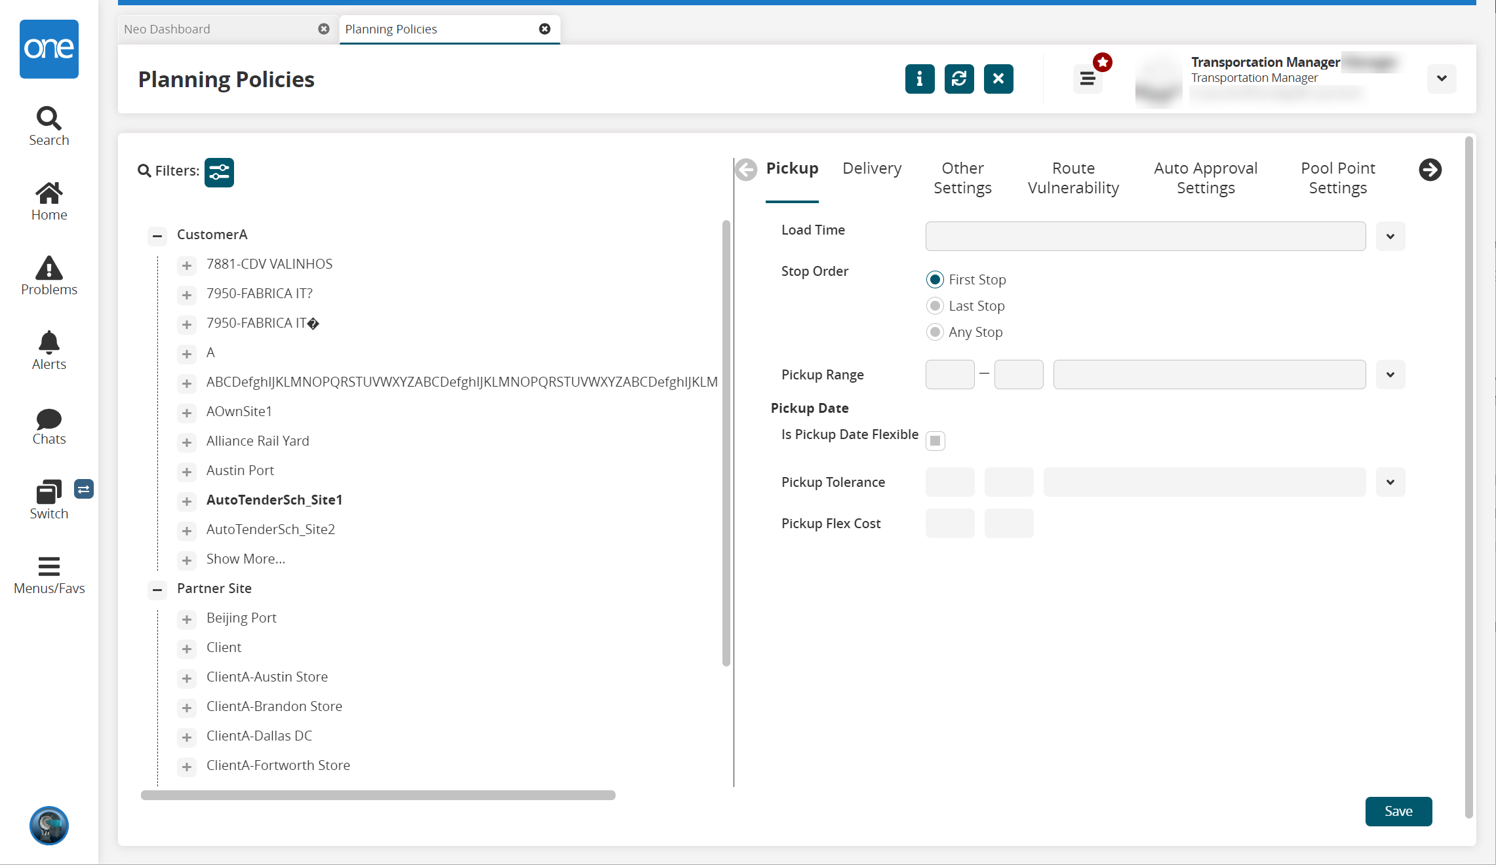Open the Load Time dropdown arrow

click(1390, 237)
